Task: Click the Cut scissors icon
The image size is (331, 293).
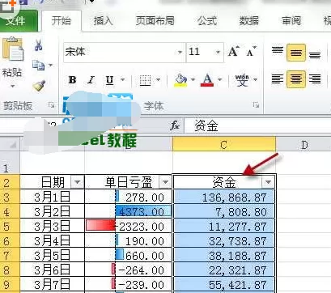Action: click(x=38, y=45)
